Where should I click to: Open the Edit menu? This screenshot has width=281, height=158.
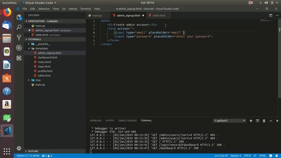point(32,9)
